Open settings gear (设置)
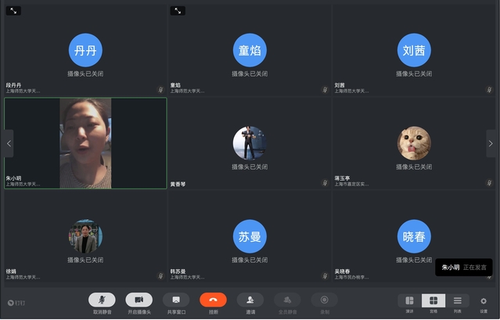Viewport: 500px width, 320px height. 484,300
